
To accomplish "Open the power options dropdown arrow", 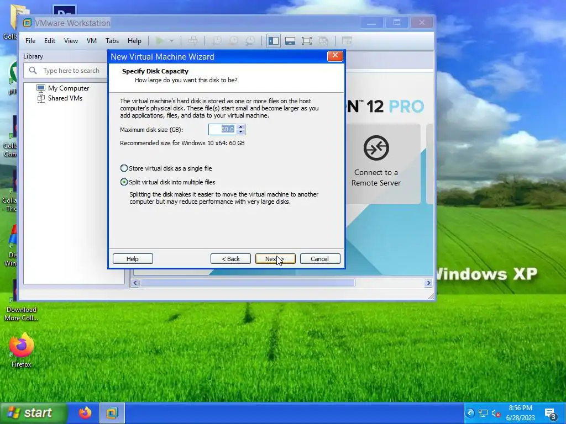I will [172, 41].
